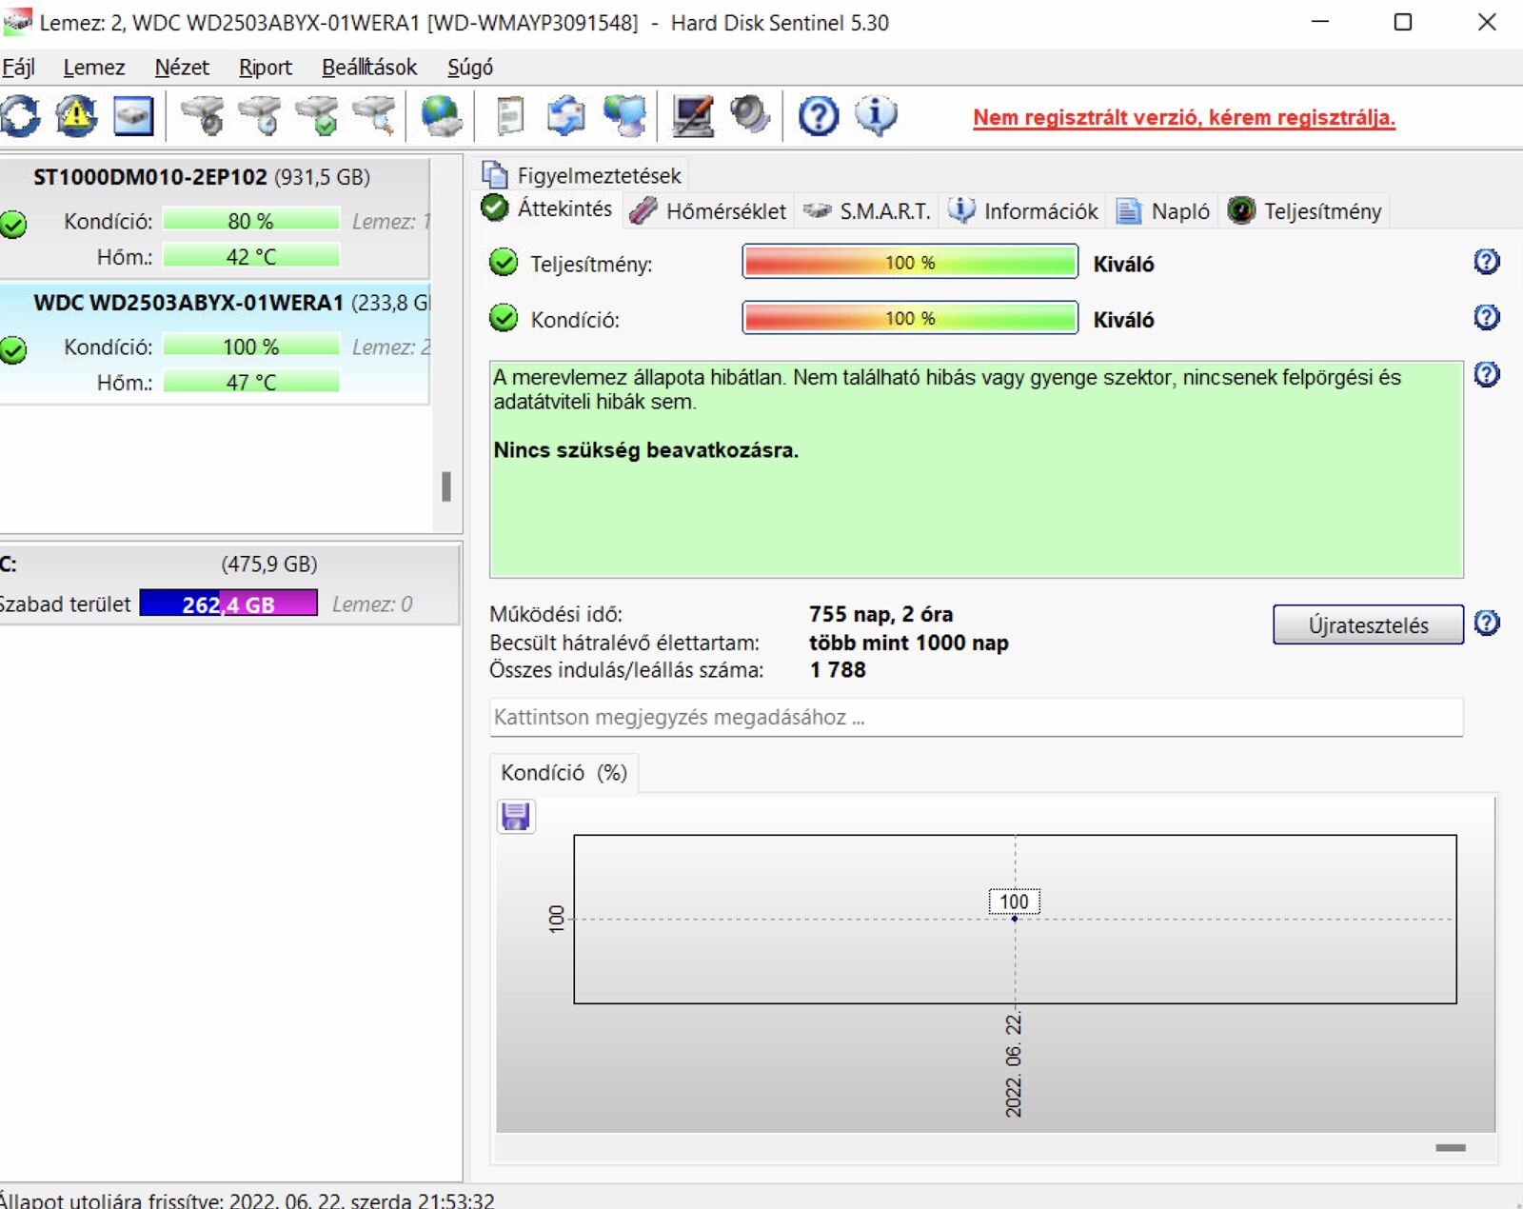Open the Súgó menu
The height and width of the screenshot is (1209, 1523).
pyautogui.click(x=470, y=68)
